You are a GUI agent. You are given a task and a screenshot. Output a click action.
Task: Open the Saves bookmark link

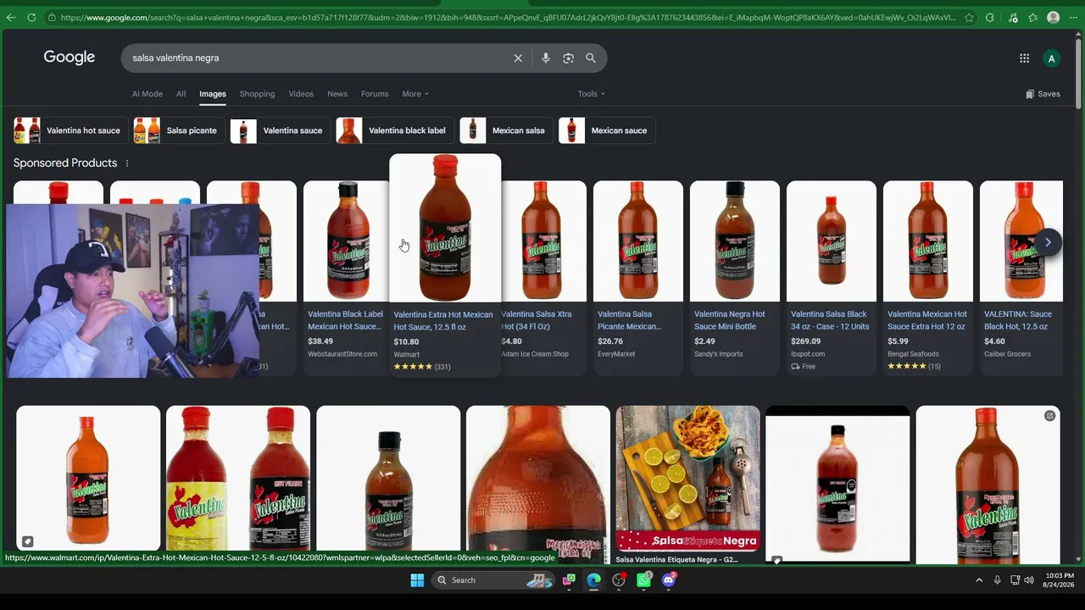(1043, 94)
